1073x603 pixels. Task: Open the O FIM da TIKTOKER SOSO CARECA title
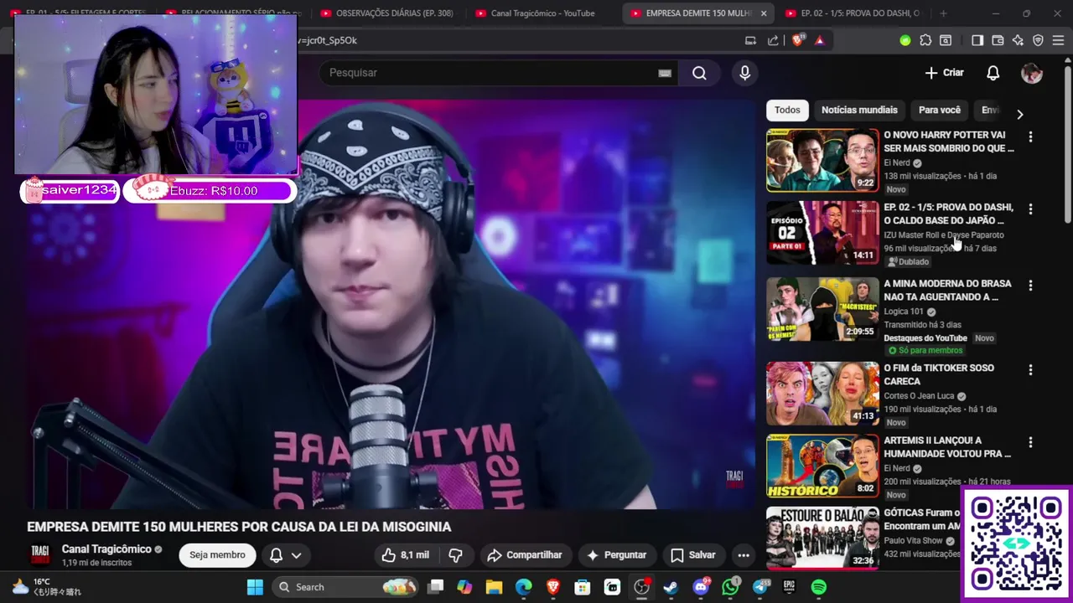(x=939, y=374)
